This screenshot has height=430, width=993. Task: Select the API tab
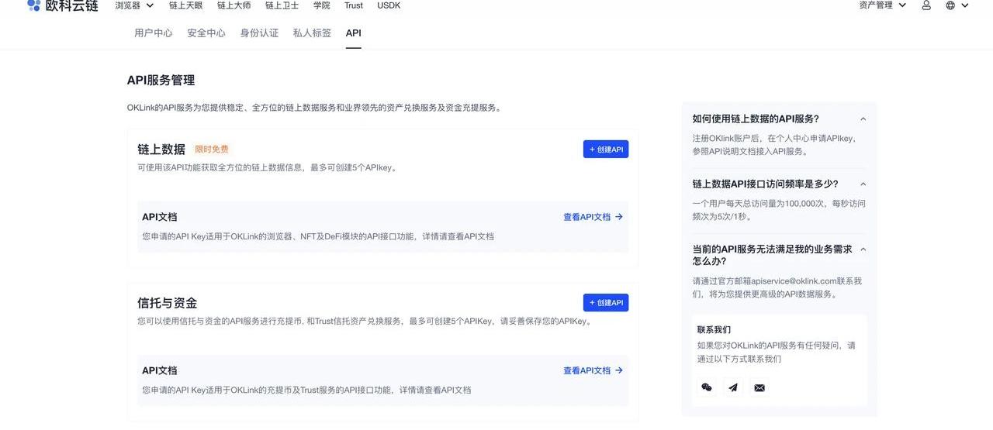tap(354, 33)
